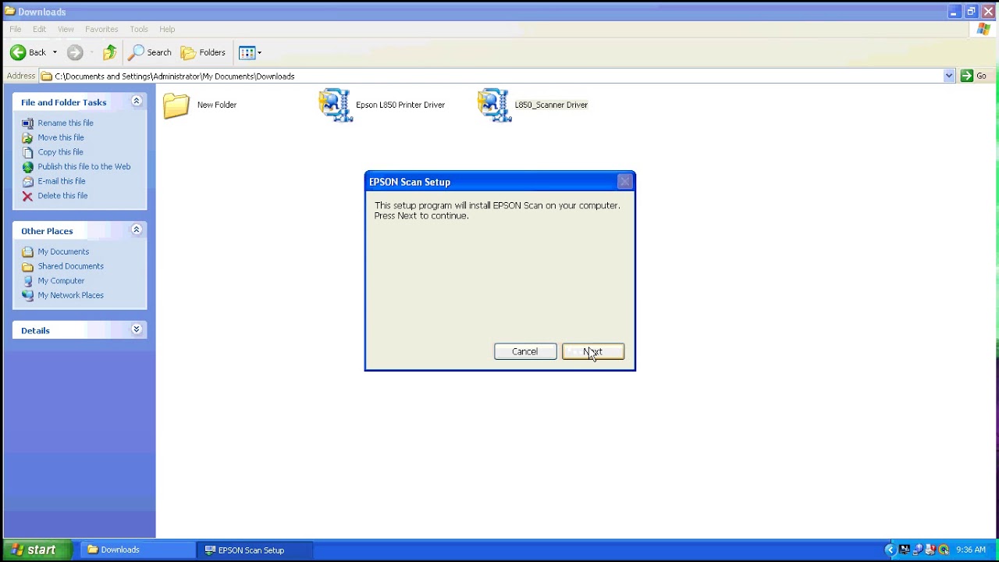
Task: Close the EPSON Scan Setup dialog
Action: pos(624,182)
